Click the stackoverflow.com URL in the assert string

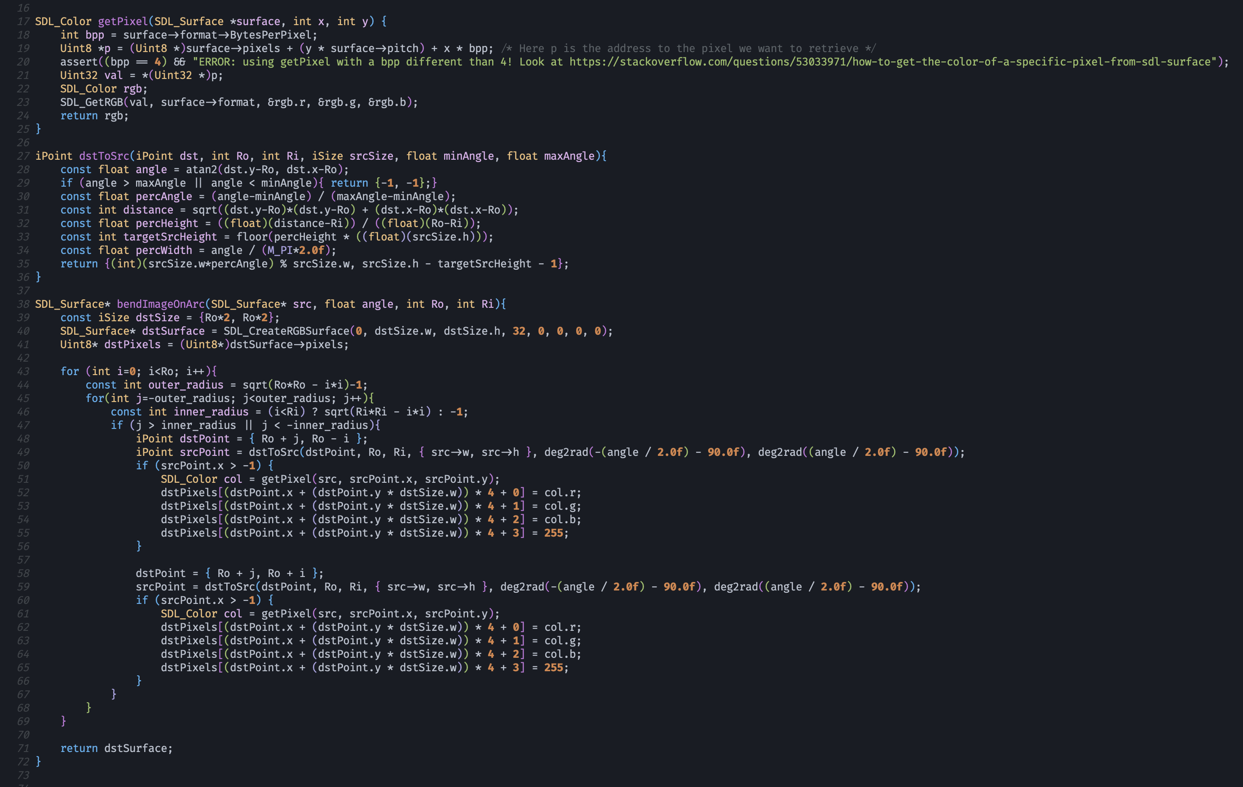[890, 62]
